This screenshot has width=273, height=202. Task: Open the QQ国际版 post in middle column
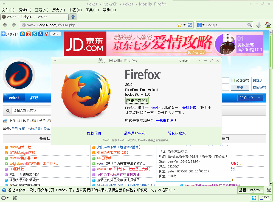click(104, 158)
